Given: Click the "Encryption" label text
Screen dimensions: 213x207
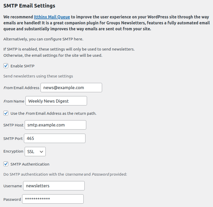Looking at the screenshot, I should pyautogui.click(x=13, y=151).
